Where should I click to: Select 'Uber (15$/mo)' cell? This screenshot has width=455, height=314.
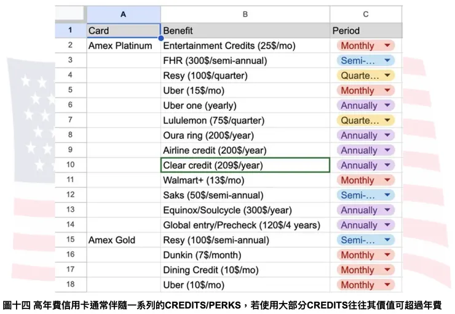(245, 91)
